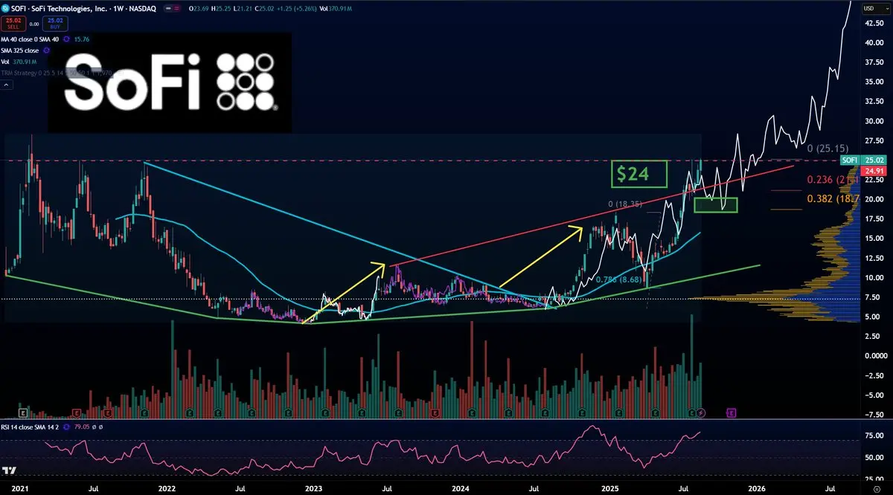The image size is (893, 495).
Task: Click the SOFI symbol logo icon
Action: coord(5,8)
